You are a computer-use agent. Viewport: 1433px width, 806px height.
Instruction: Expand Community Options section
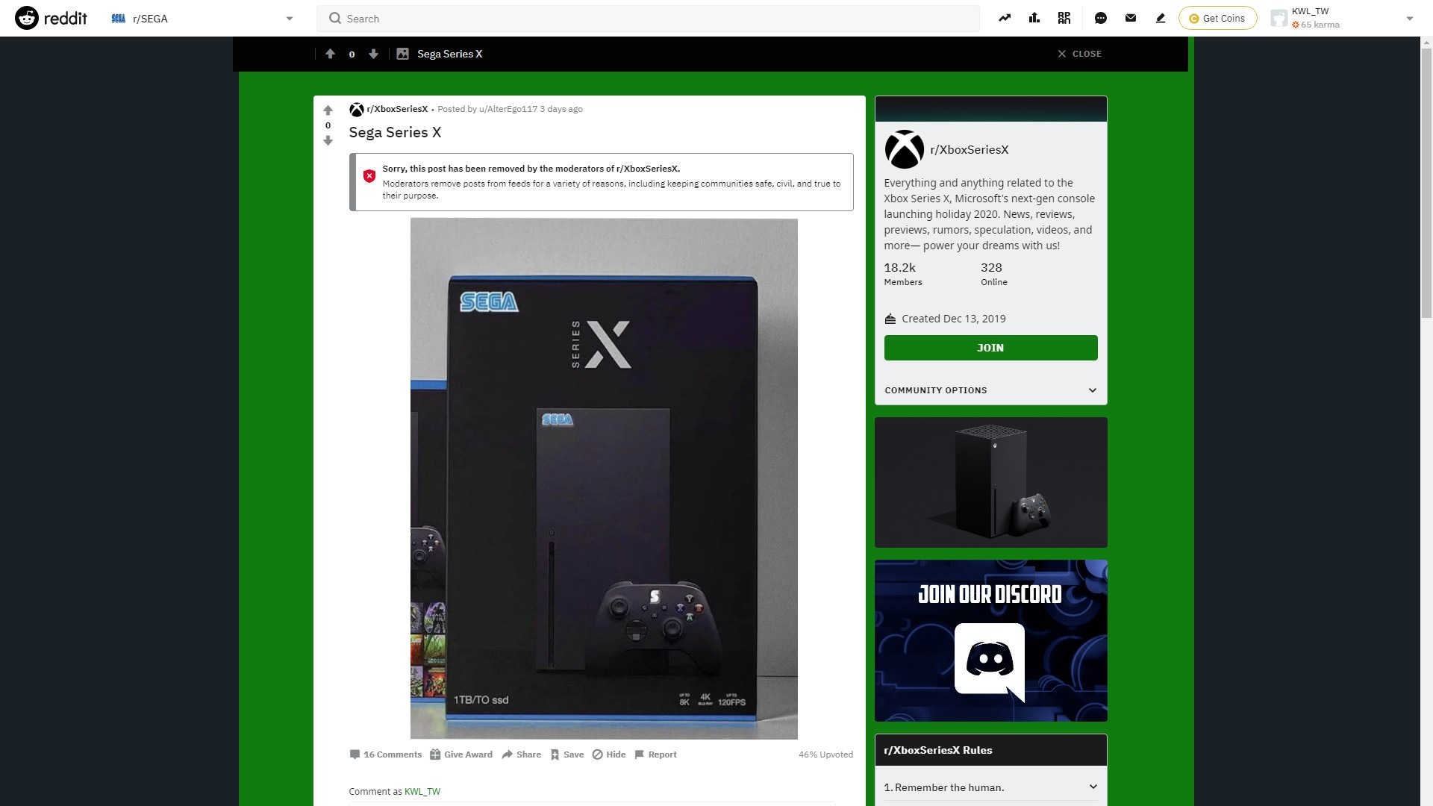coord(990,390)
